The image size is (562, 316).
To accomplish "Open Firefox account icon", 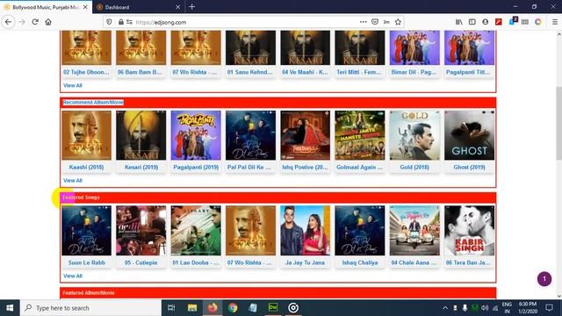I will (x=486, y=22).
